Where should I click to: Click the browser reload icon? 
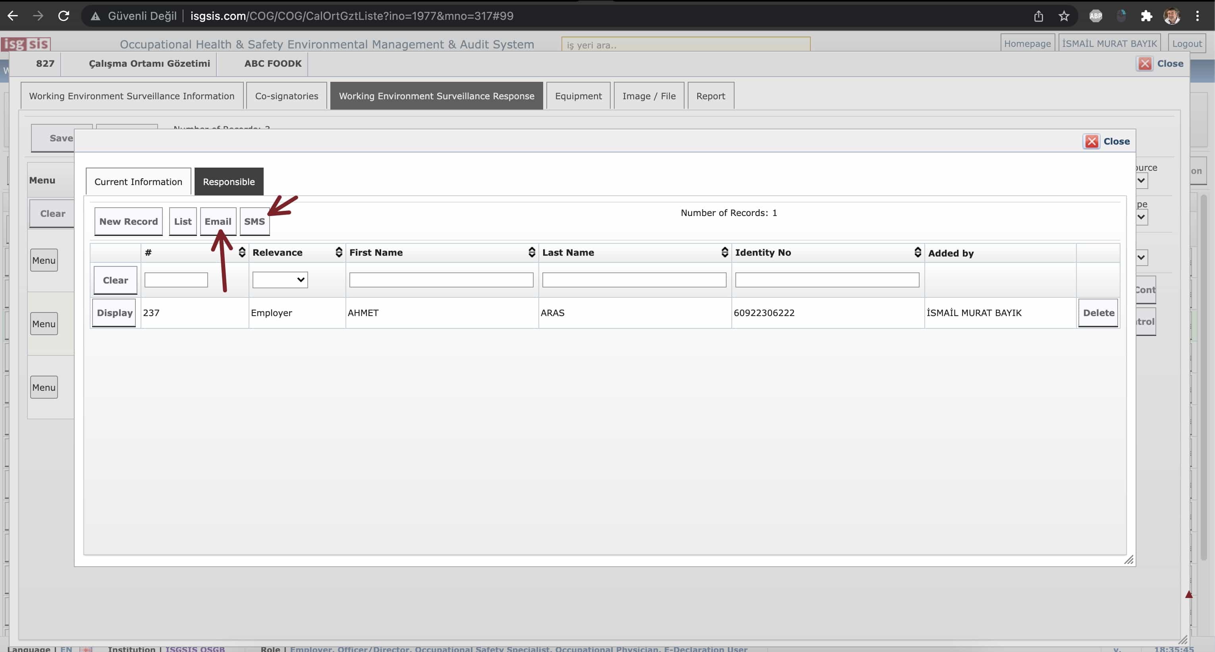tap(64, 15)
